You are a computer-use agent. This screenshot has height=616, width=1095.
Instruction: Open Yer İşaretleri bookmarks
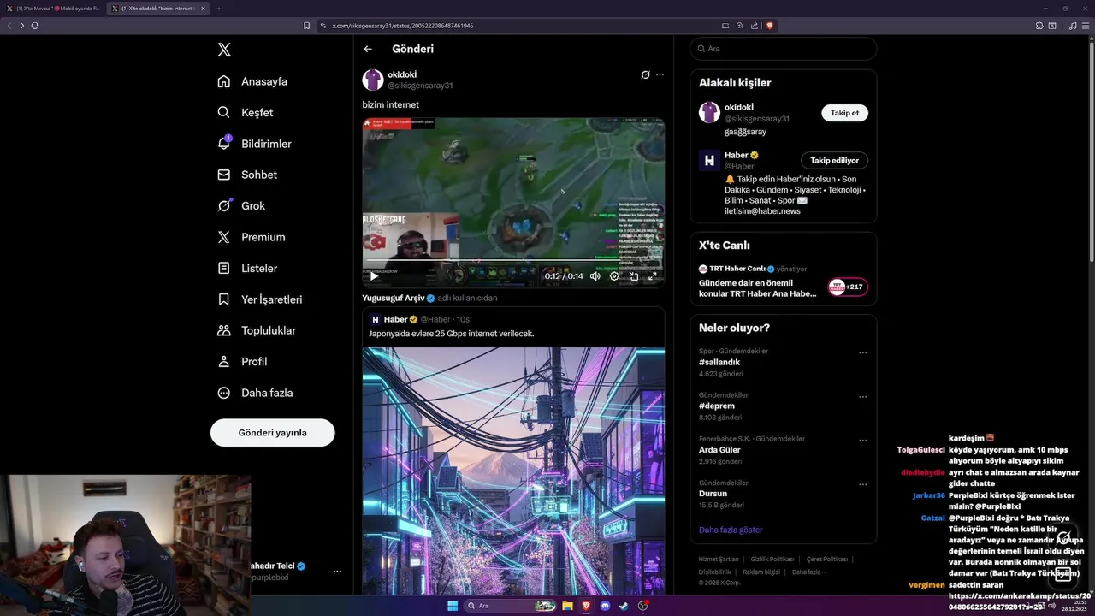point(259,299)
